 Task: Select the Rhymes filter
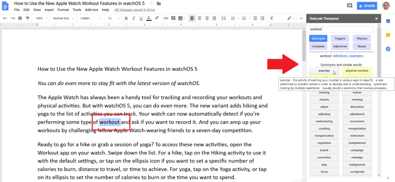point(362,39)
